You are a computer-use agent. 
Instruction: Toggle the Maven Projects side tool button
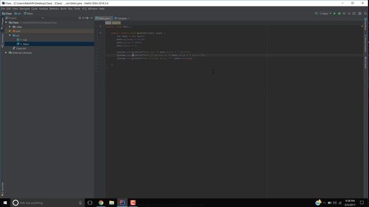pos(366,43)
